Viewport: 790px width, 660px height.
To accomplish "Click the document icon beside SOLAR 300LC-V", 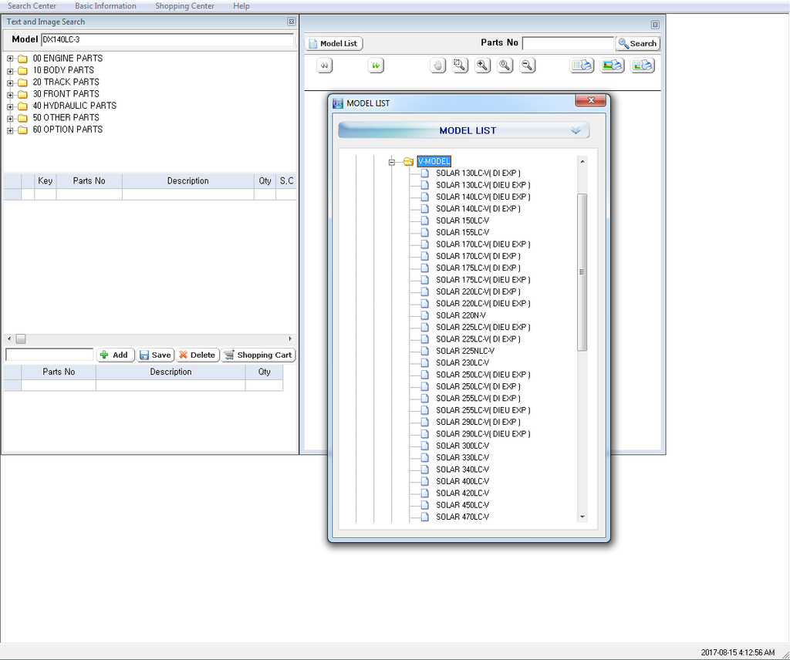I will coord(425,446).
